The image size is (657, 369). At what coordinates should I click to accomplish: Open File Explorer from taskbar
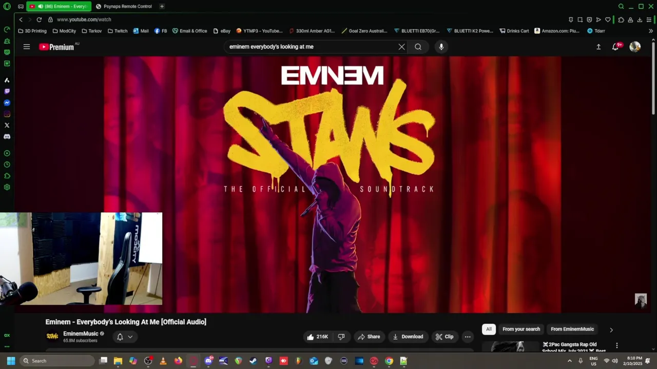(118, 361)
